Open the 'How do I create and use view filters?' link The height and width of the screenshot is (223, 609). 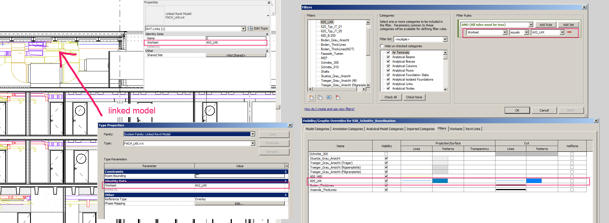pyautogui.click(x=329, y=109)
